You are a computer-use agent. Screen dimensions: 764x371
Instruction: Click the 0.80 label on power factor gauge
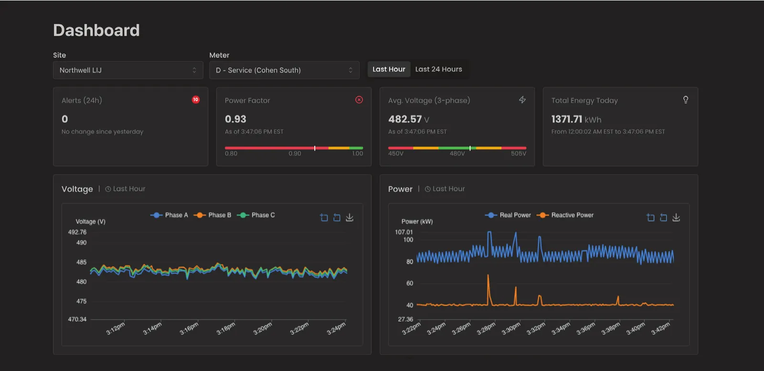point(231,154)
